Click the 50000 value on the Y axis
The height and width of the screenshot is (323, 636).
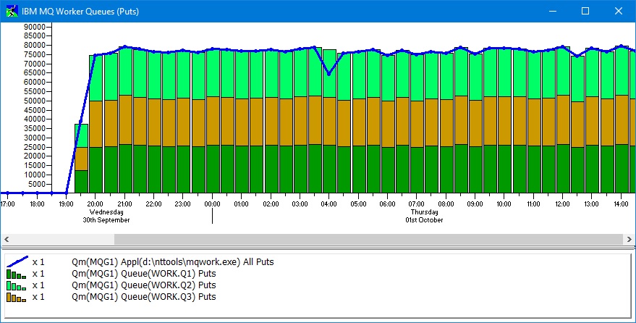(x=34, y=101)
